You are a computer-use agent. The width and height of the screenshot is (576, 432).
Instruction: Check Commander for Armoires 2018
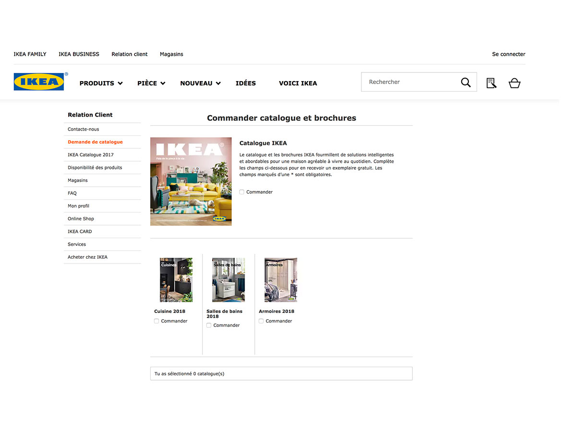261,321
